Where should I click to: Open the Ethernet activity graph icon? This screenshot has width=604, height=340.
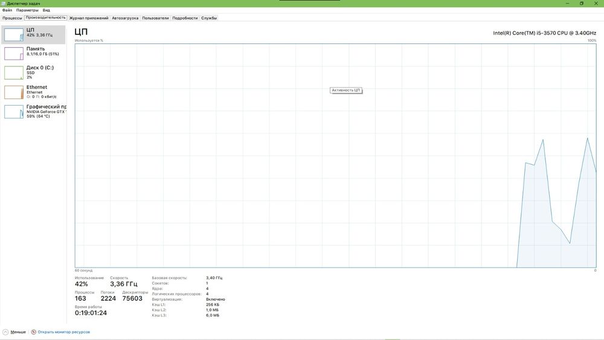tap(14, 92)
